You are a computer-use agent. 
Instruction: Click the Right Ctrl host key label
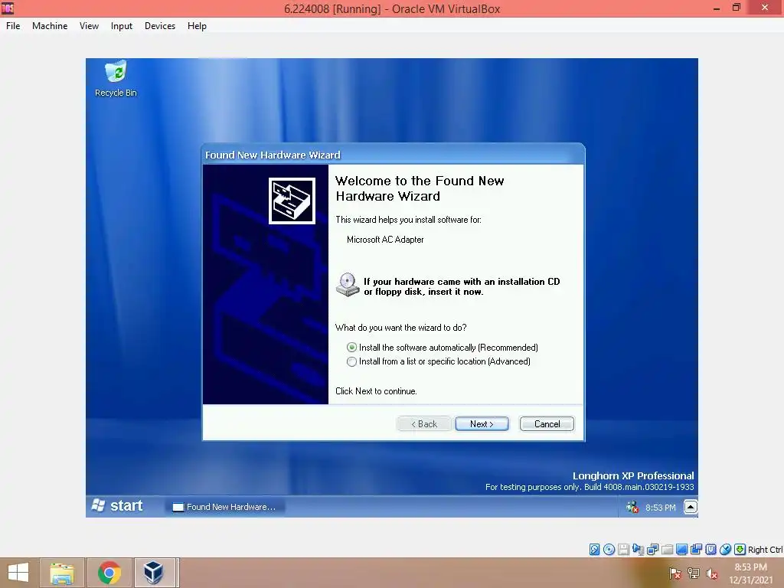click(765, 550)
